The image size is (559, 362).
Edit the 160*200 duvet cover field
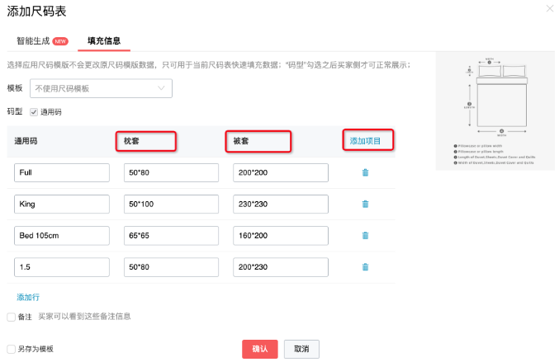point(282,235)
